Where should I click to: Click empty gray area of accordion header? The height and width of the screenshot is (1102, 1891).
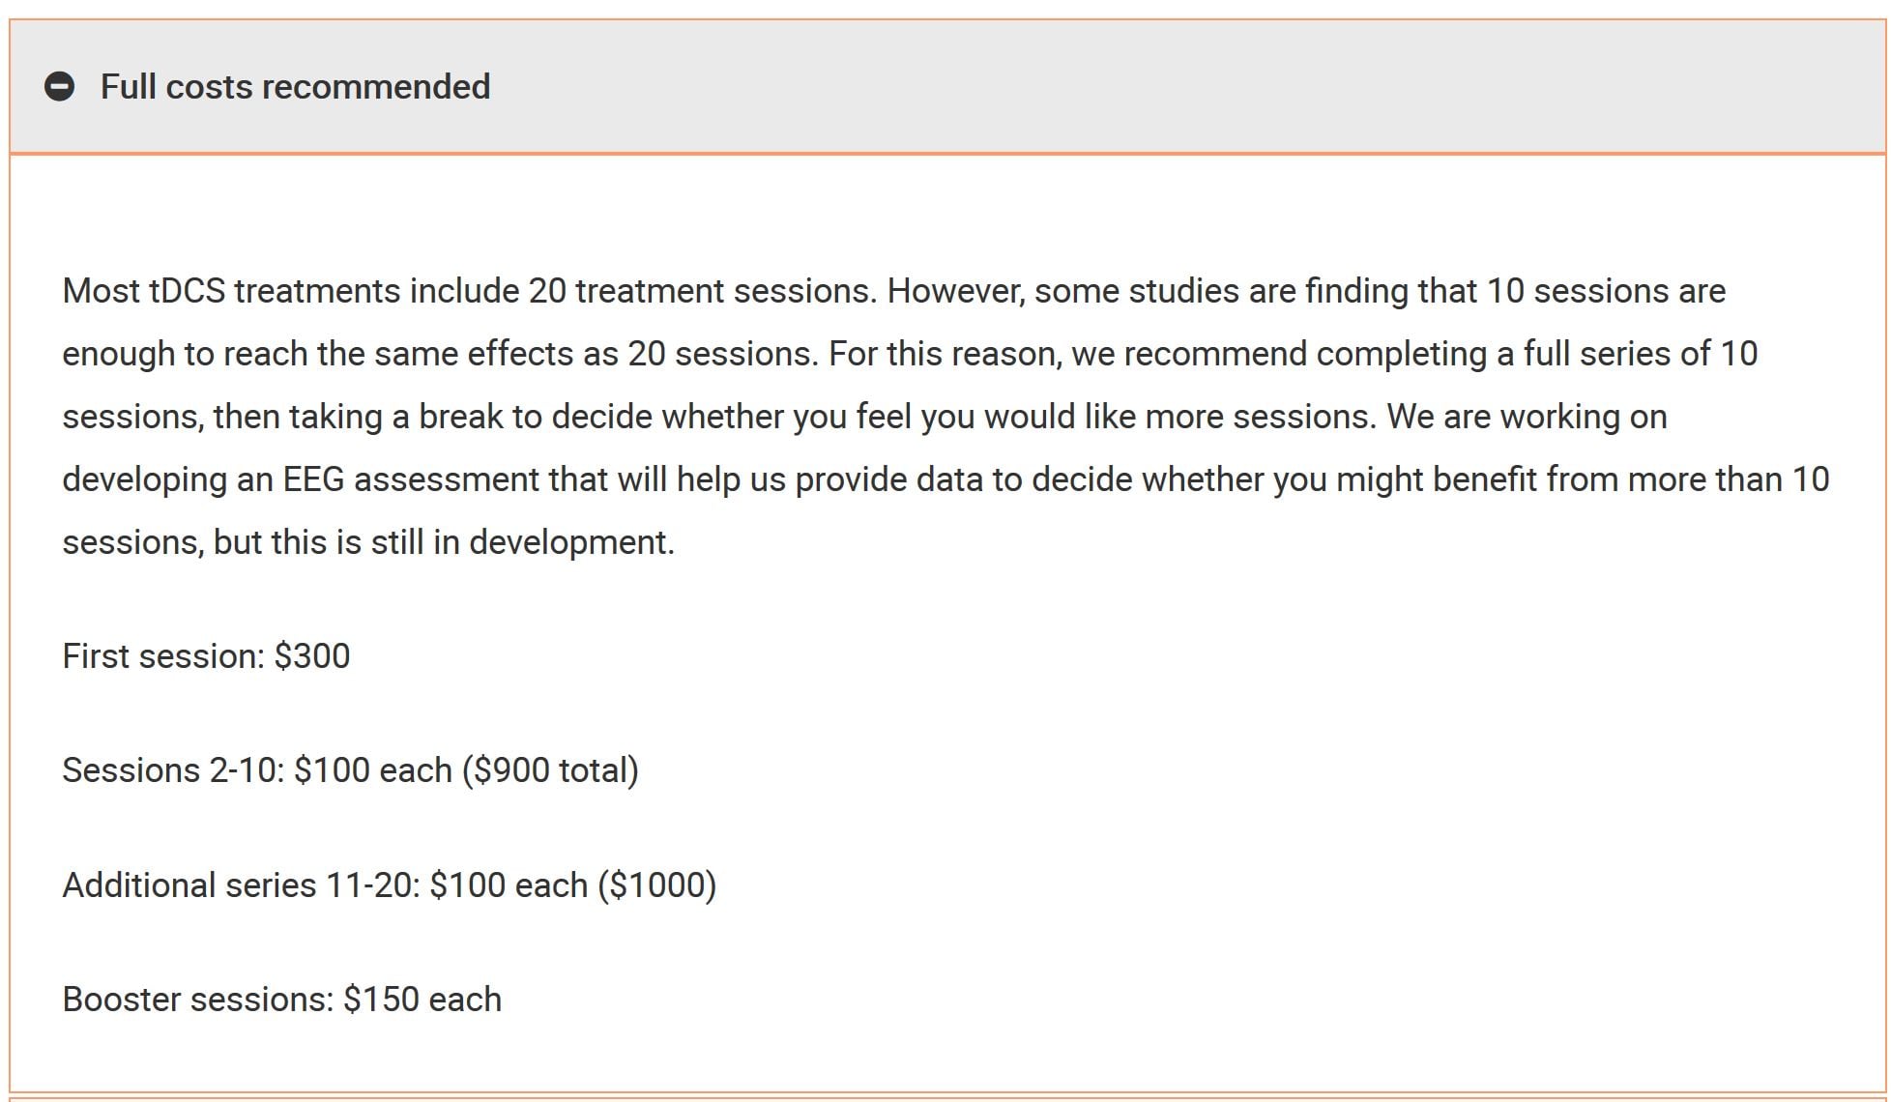click(1160, 87)
